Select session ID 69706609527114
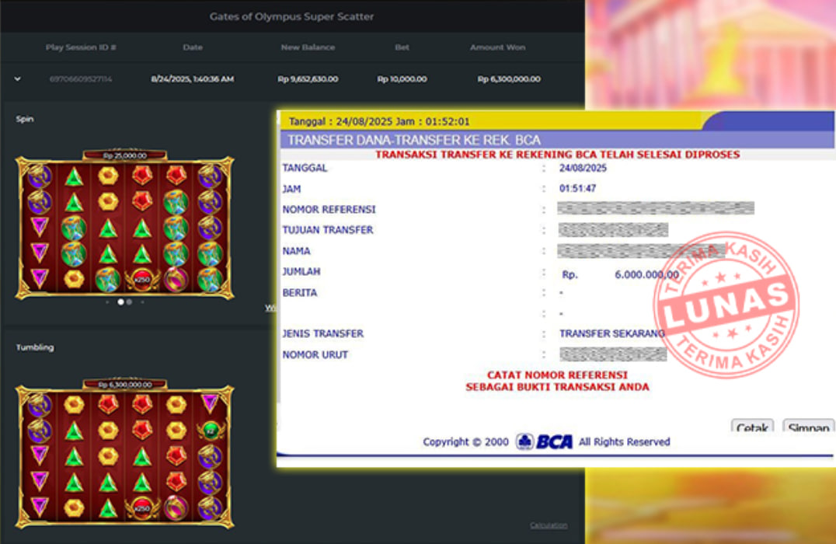 [81, 79]
